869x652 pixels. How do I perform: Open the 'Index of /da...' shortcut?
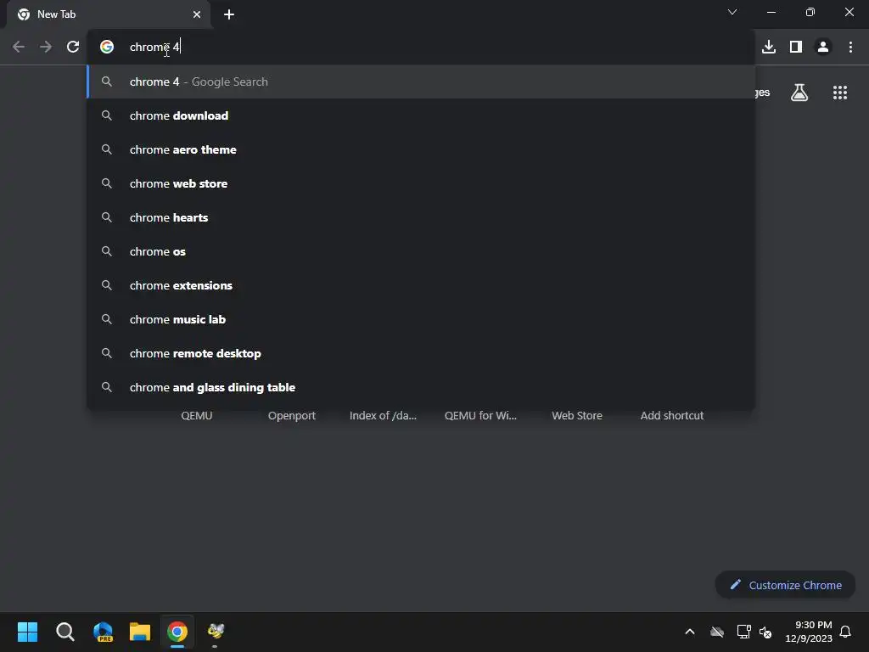(383, 416)
